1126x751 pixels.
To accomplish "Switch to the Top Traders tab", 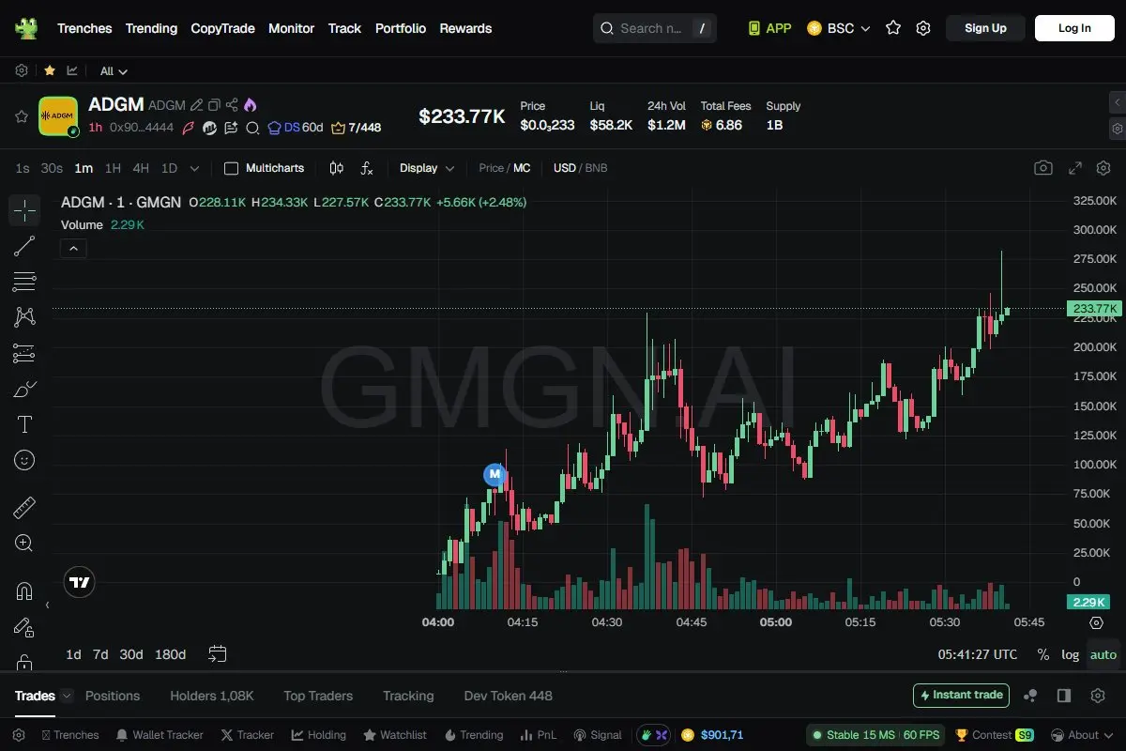I will [x=318, y=696].
